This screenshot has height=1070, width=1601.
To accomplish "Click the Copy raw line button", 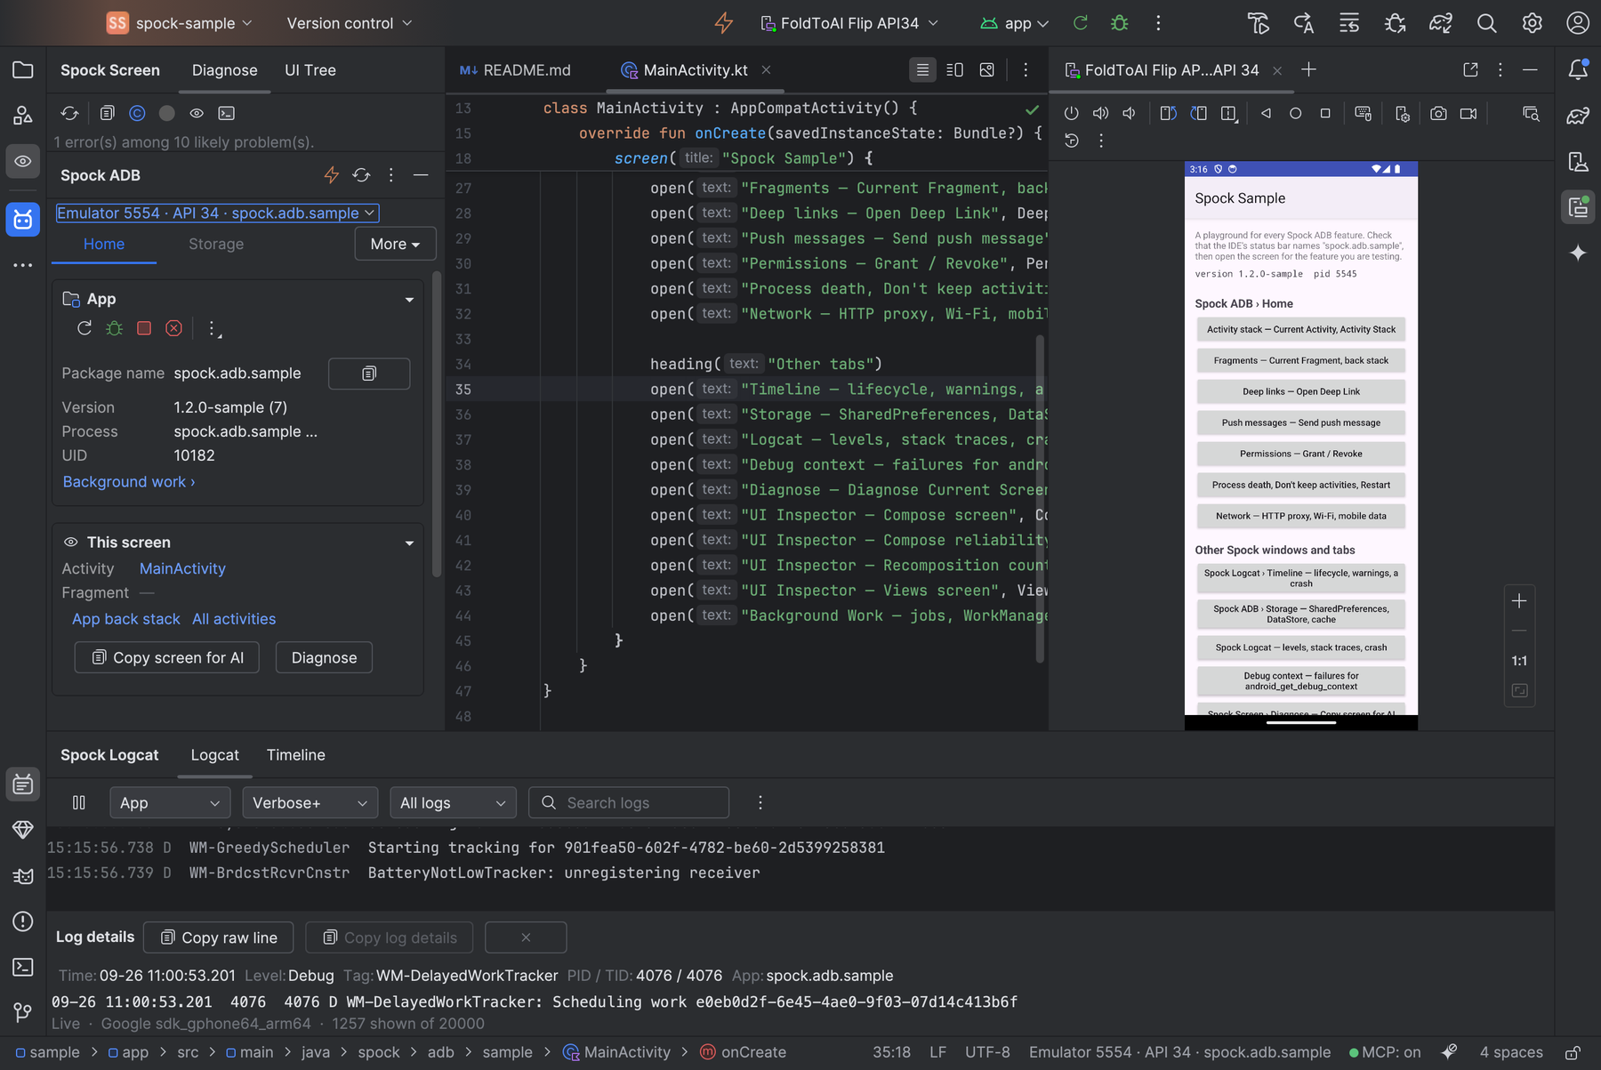I will pyautogui.click(x=218, y=937).
